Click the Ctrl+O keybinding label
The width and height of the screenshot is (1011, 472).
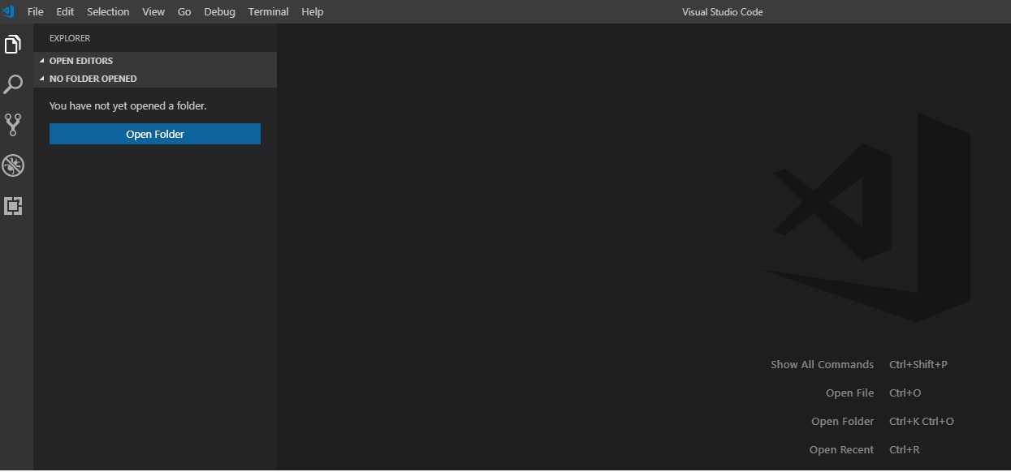pyautogui.click(x=905, y=393)
